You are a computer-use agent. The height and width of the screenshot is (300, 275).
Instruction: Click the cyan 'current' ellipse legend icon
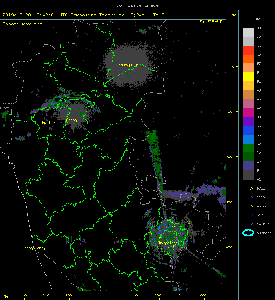pos(248,233)
